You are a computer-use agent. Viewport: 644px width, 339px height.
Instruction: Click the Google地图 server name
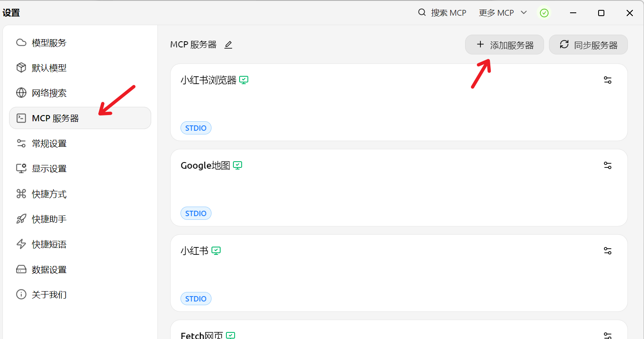pyautogui.click(x=205, y=165)
